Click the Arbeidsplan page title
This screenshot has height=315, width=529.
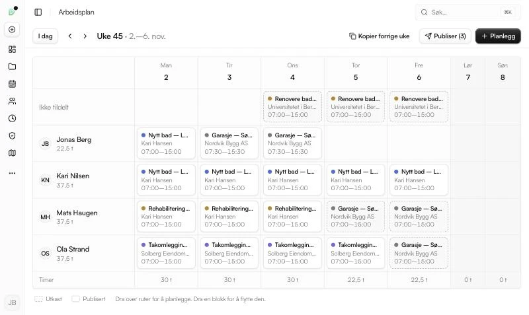[x=76, y=12]
